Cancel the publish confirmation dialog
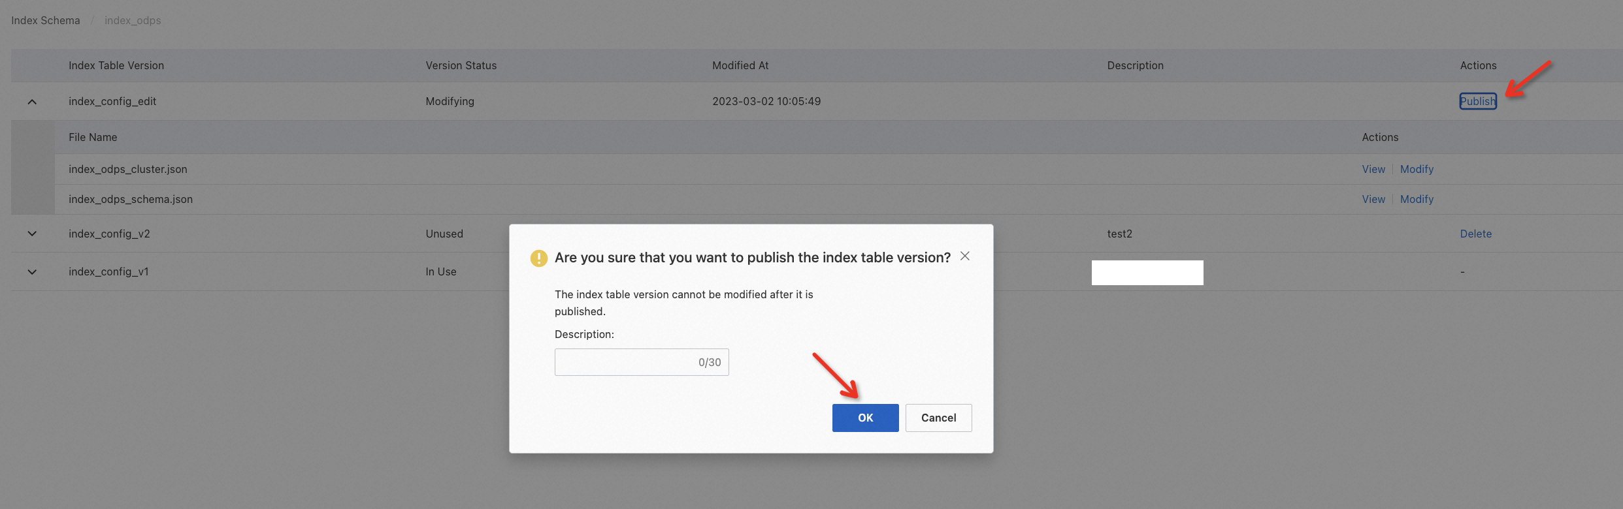The width and height of the screenshot is (1623, 509). (x=938, y=418)
